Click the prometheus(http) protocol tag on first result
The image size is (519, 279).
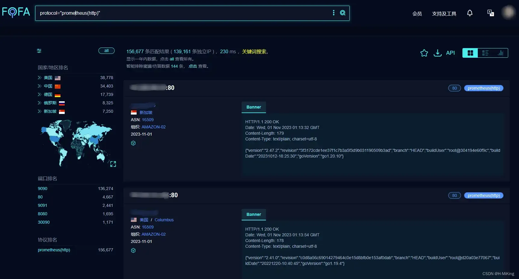(483, 88)
